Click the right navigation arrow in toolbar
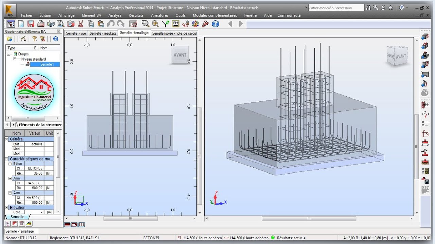This screenshot has width=435, height=244. 241,24
